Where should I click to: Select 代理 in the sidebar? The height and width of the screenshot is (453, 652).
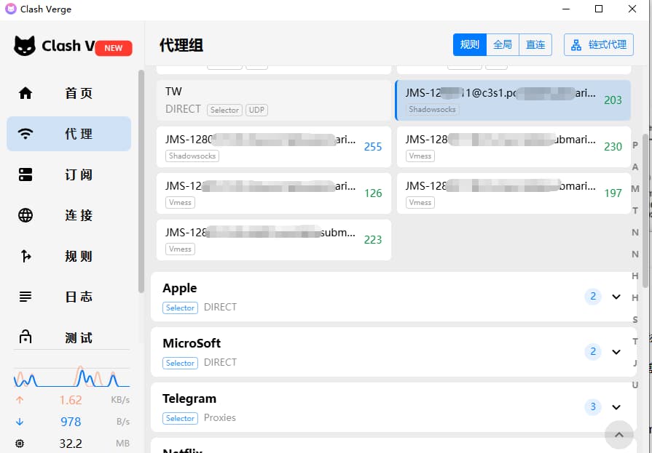tap(69, 134)
